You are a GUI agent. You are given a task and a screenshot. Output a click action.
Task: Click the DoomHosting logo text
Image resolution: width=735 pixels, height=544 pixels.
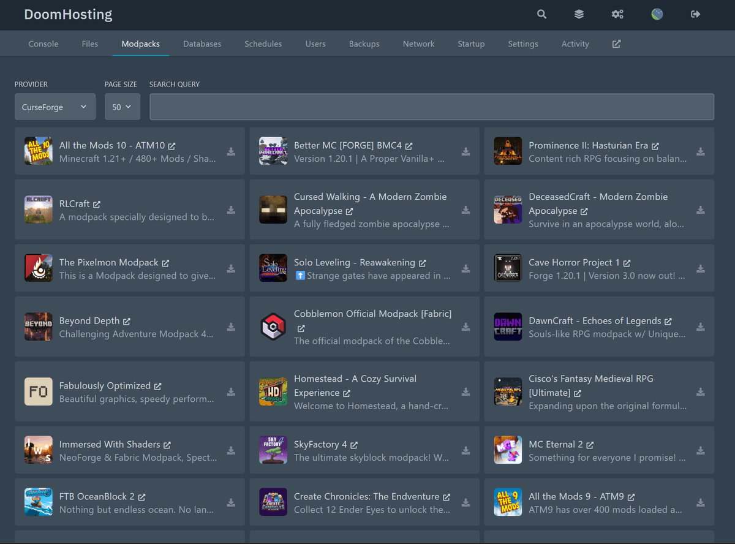(x=68, y=14)
